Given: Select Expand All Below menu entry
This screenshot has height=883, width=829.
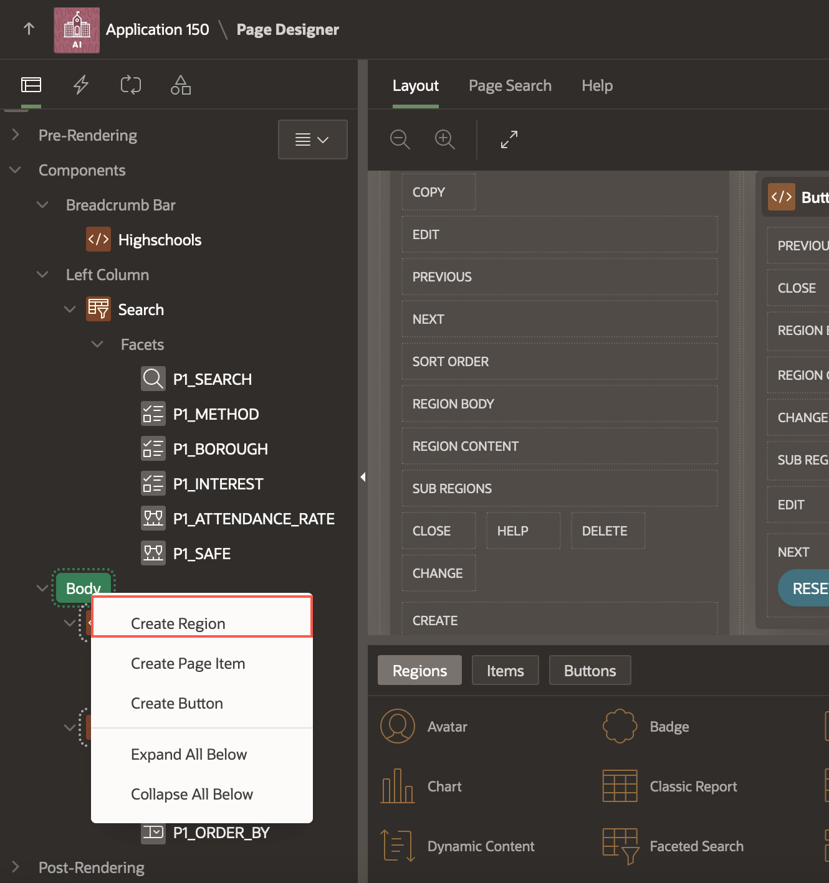Looking at the screenshot, I should (x=189, y=754).
